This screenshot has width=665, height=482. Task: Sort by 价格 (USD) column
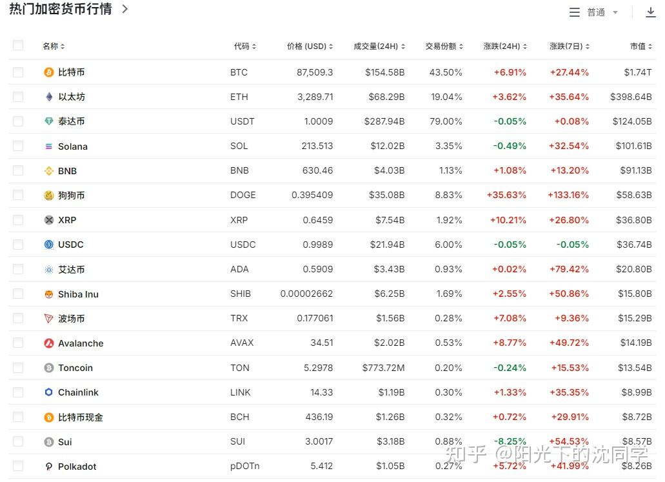click(x=310, y=46)
